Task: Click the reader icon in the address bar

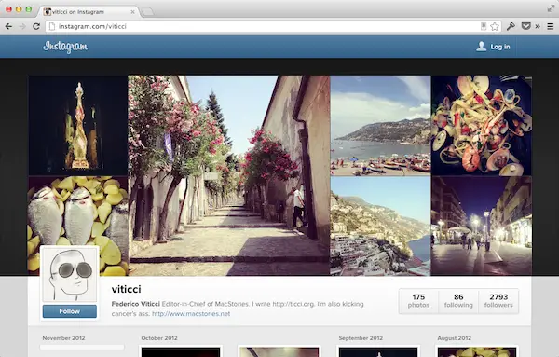Action: [x=484, y=26]
